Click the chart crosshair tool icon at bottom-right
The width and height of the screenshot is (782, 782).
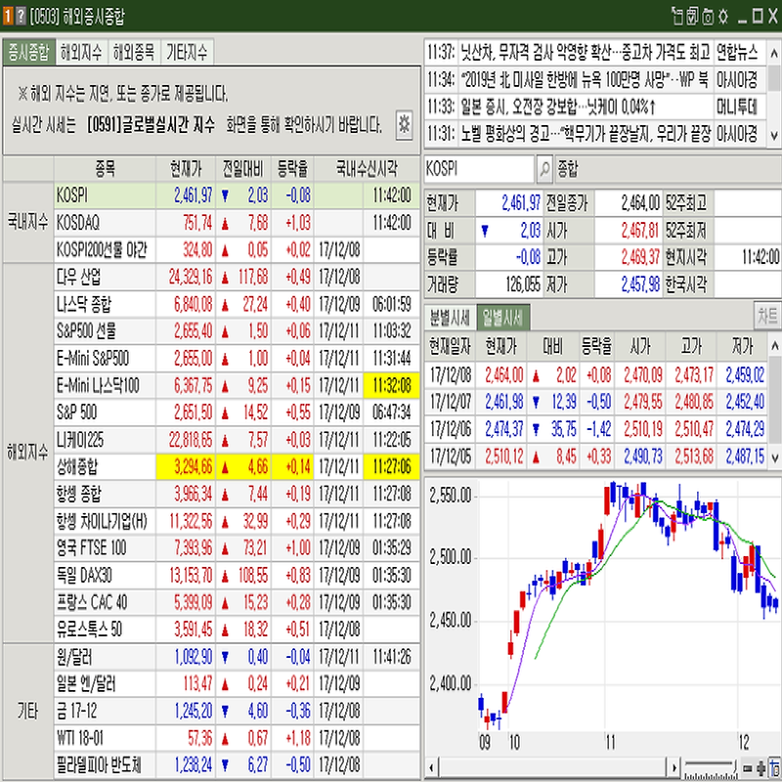point(774,764)
